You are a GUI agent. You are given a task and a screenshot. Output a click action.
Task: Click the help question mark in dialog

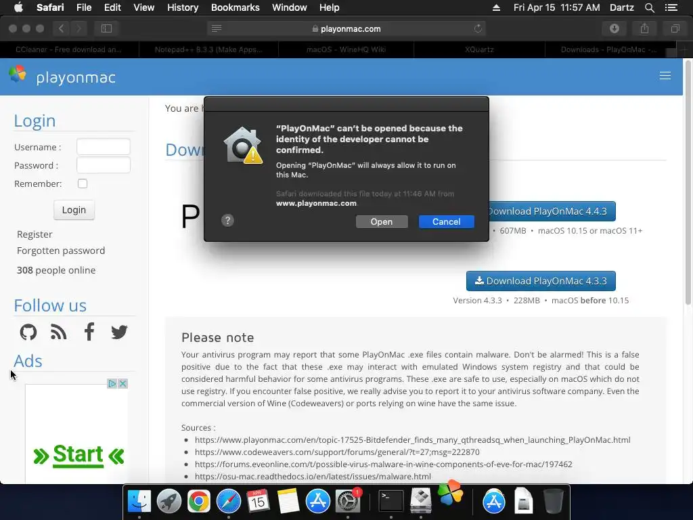(227, 220)
